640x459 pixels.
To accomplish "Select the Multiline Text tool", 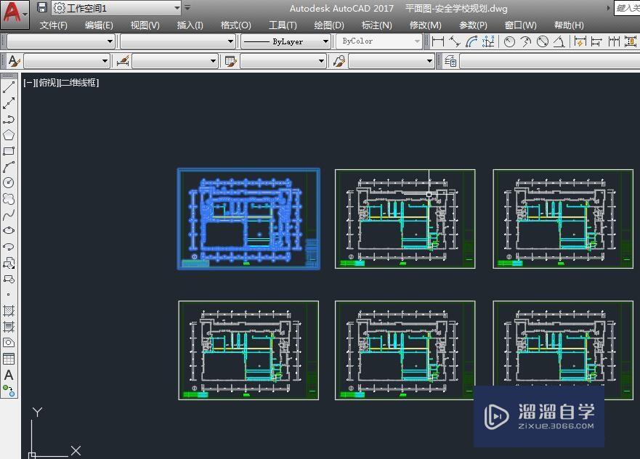I will point(9,375).
